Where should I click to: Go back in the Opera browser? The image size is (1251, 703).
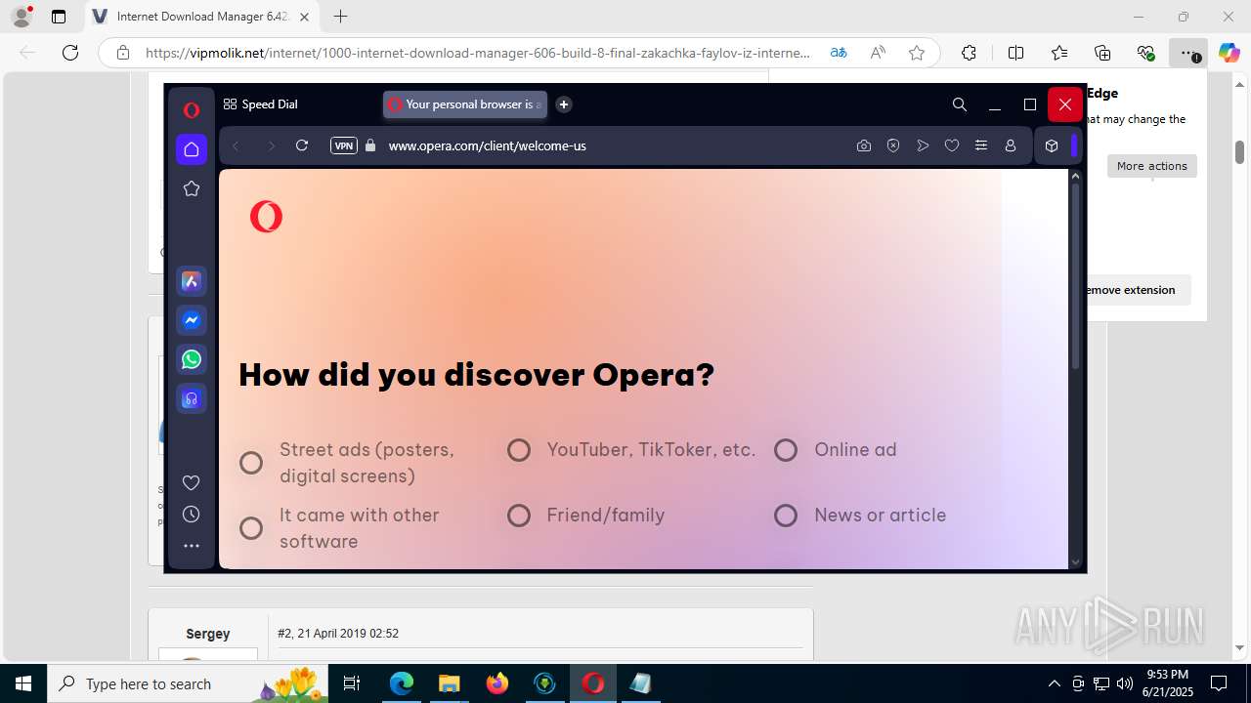(236, 145)
